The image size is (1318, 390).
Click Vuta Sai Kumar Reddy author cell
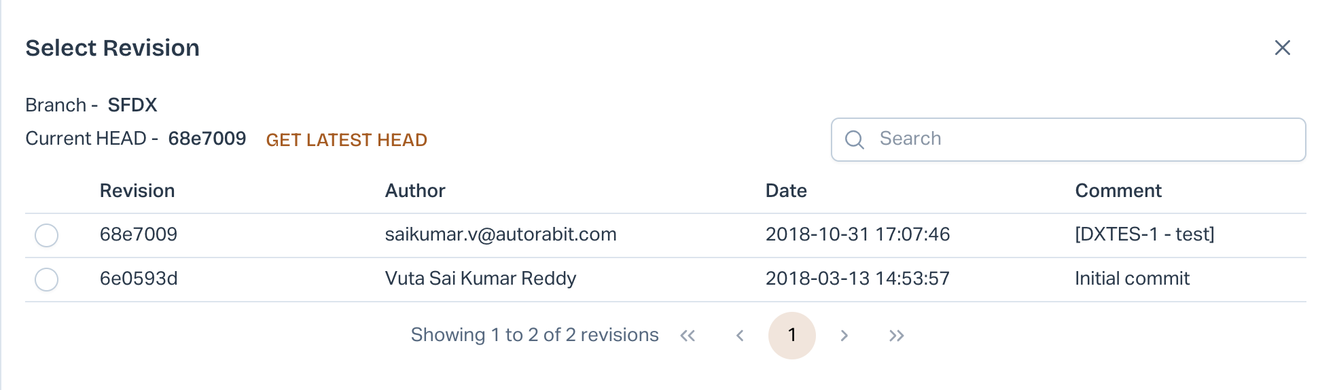click(480, 279)
